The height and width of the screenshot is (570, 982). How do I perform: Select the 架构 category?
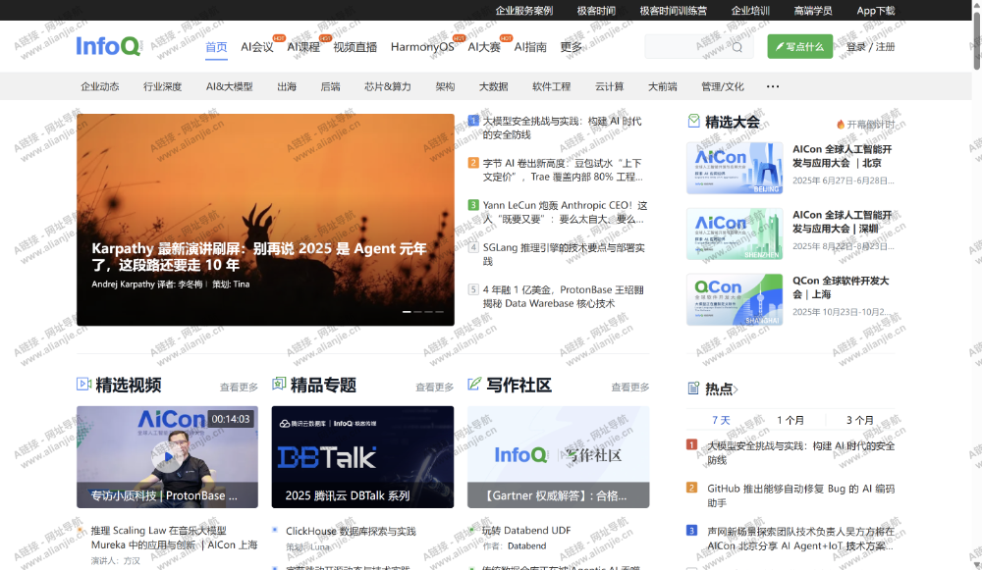point(445,86)
